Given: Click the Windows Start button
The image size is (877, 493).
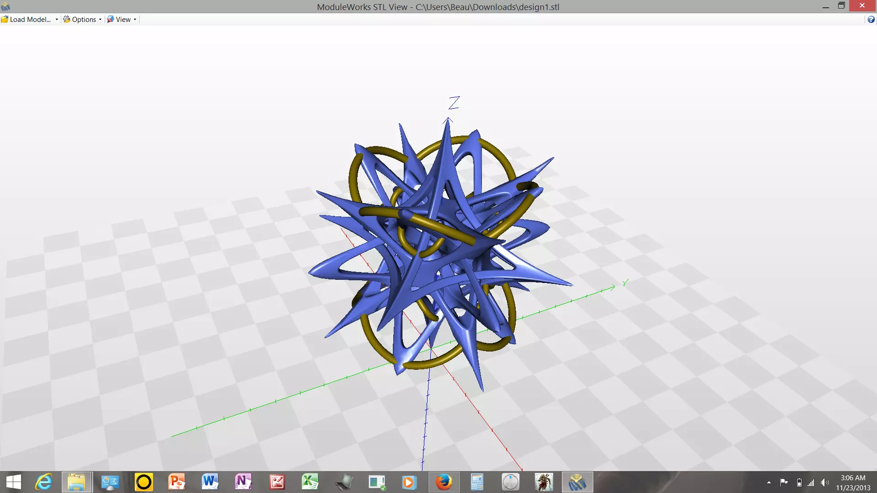Looking at the screenshot, I should (14, 482).
